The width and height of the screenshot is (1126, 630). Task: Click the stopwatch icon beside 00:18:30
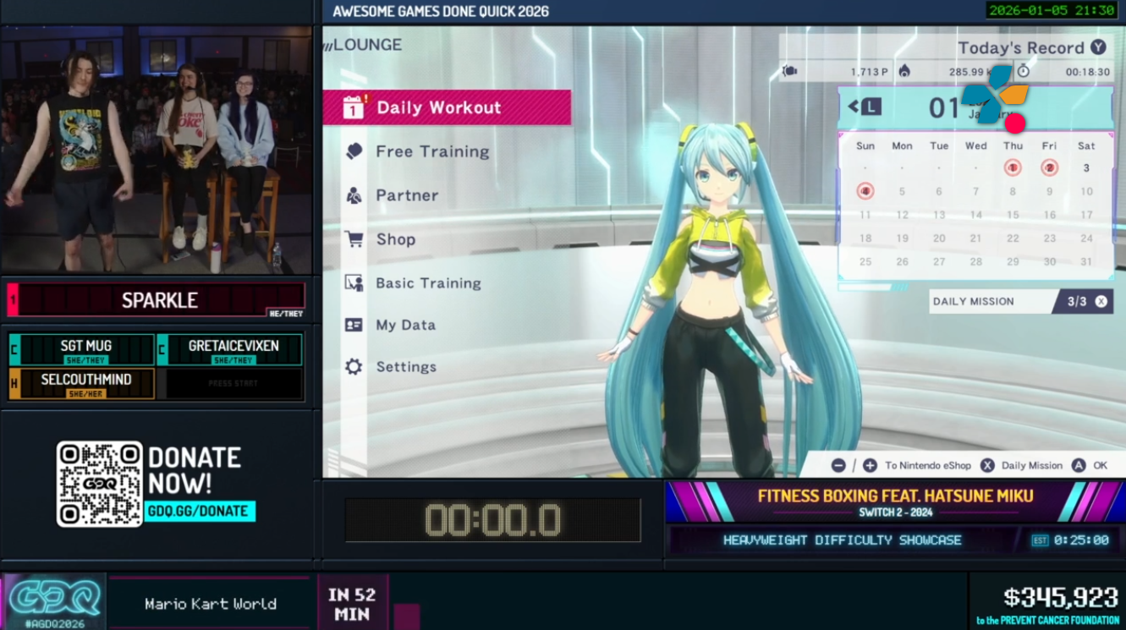(x=1023, y=72)
